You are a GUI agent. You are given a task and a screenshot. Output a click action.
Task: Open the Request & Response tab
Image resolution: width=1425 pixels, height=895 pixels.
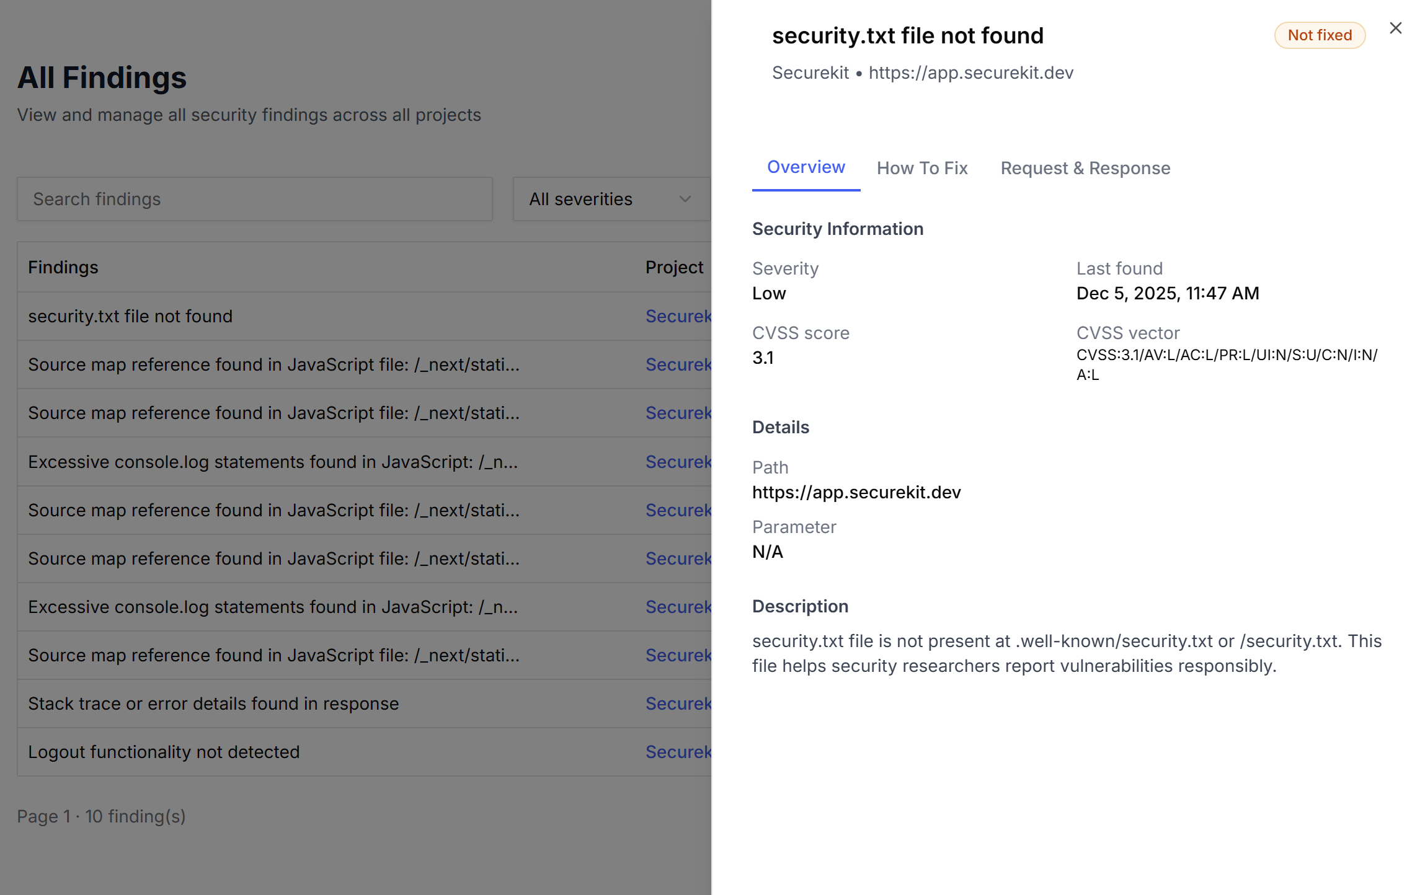[x=1085, y=168]
